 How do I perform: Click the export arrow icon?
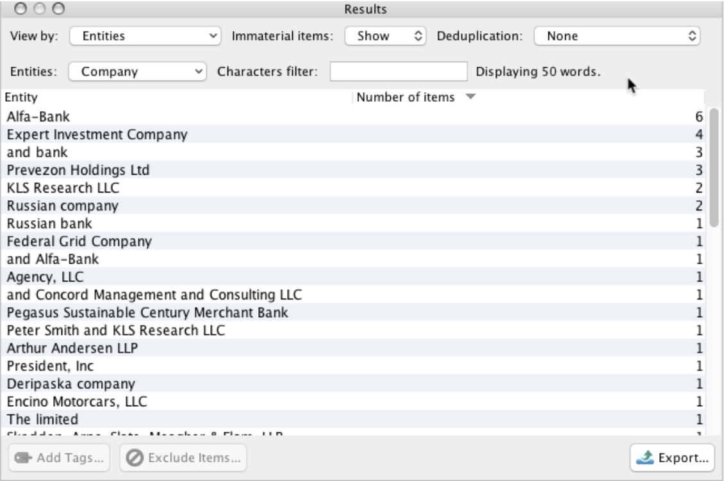(645, 457)
